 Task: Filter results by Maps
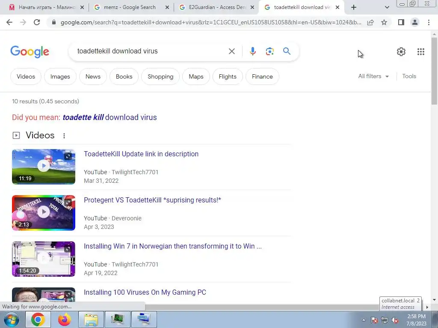coord(196,76)
